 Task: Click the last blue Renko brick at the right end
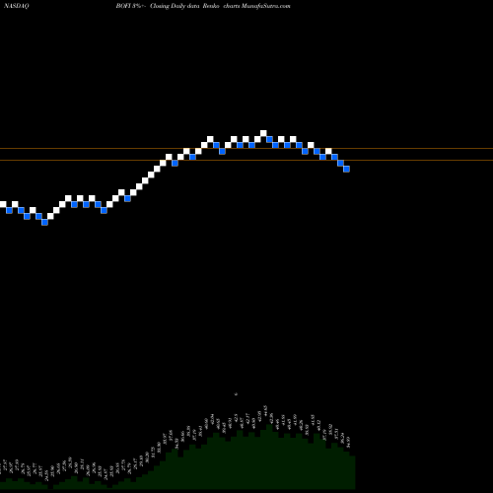click(x=346, y=169)
